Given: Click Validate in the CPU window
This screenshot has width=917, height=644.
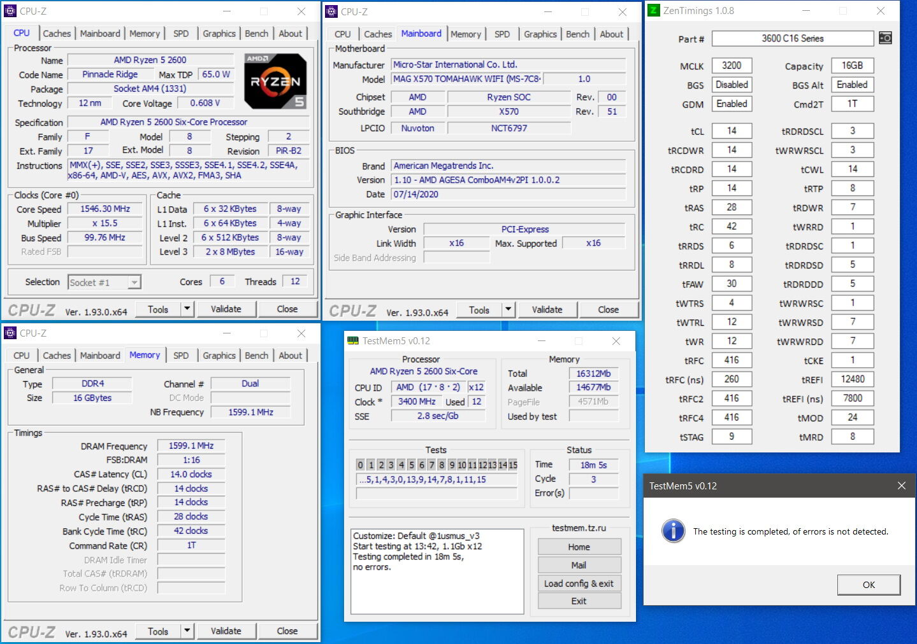Looking at the screenshot, I should point(226,309).
